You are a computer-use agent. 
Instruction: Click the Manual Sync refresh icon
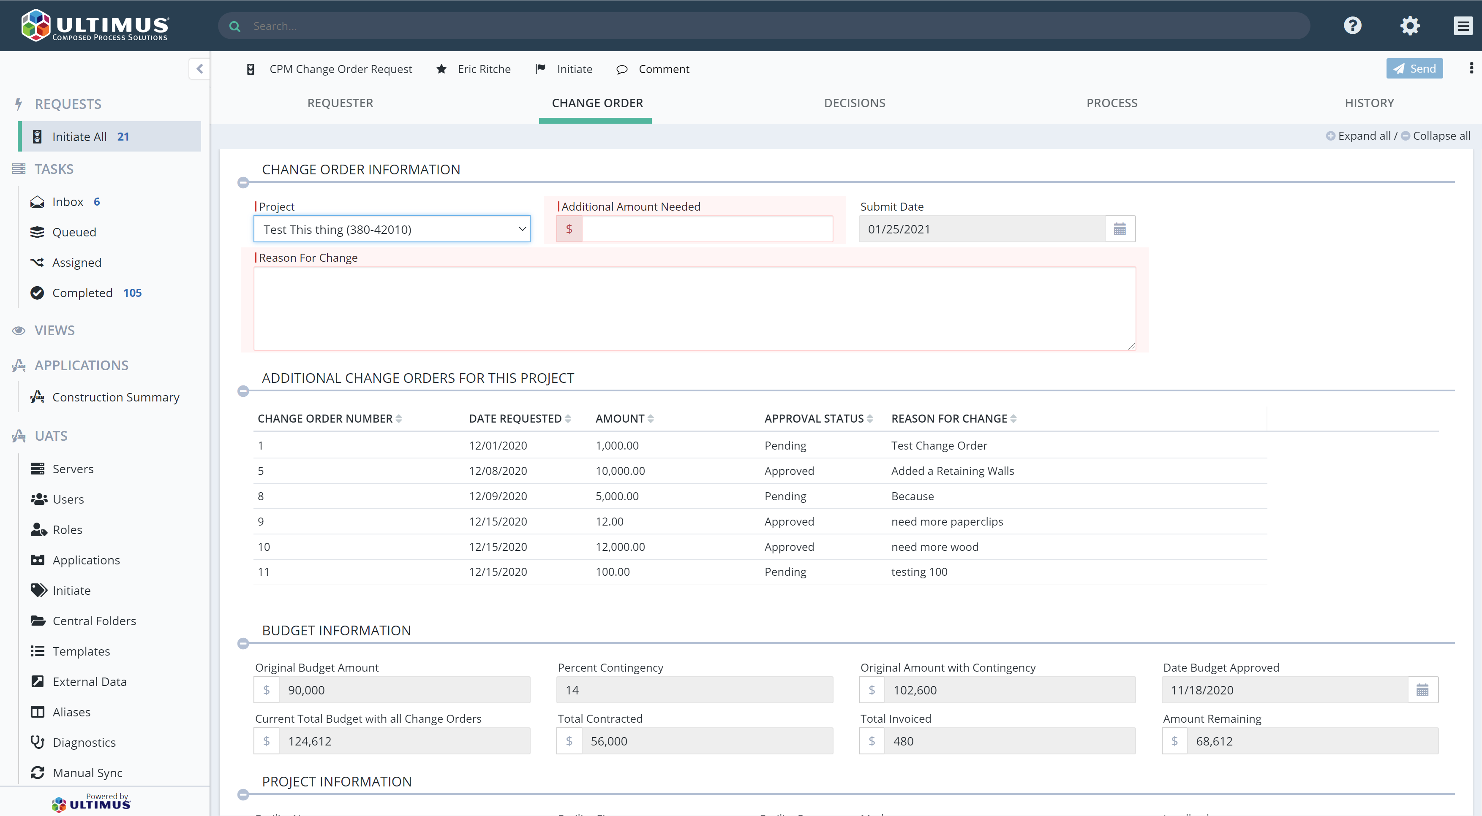(x=38, y=773)
